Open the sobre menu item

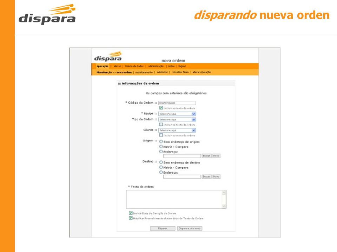coord(171,66)
